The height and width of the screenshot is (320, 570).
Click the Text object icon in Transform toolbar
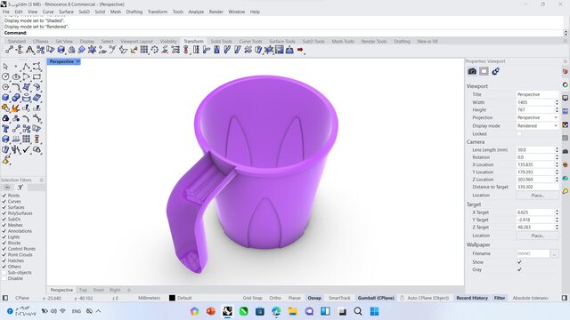click(29, 50)
